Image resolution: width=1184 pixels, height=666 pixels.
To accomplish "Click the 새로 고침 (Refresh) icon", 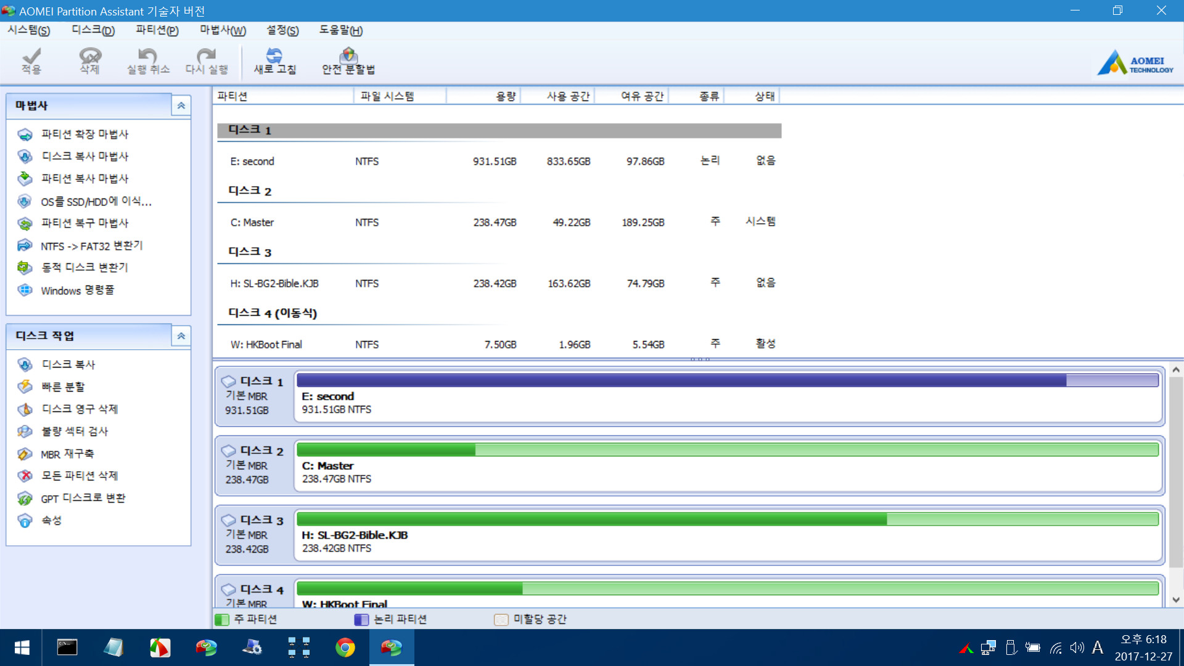I will click(x=274, y=55).
